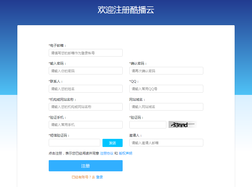Viewport: 252px width, 187px height.
Task: Open the 注册协议 registration agreement link
Action: pyautogui.click(x=106, y=153)
